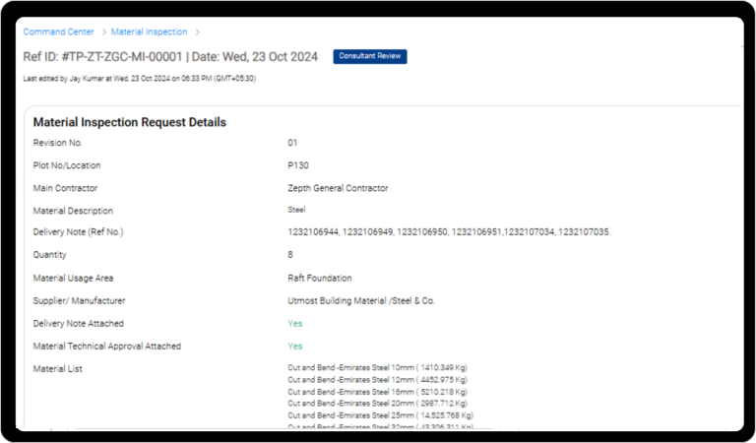This screenshot has width=756, height=443.
Task: Select the delivery note reference numbers
Action: (x=449, y=232)
